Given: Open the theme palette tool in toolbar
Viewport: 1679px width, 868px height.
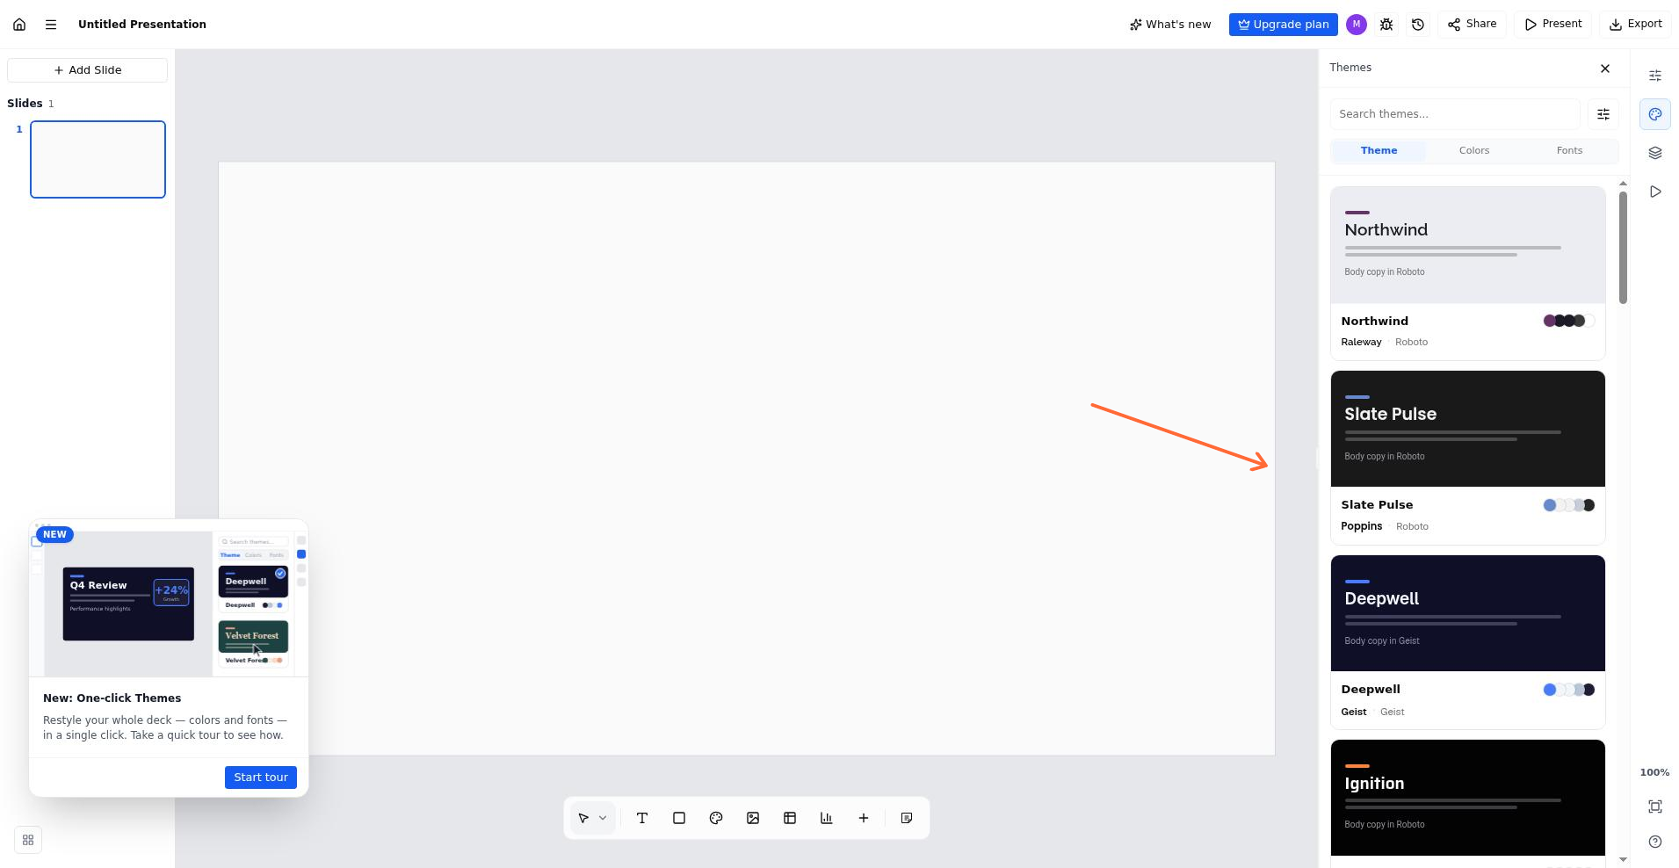Looking at the screenshot, I should (x=716, y=818).
